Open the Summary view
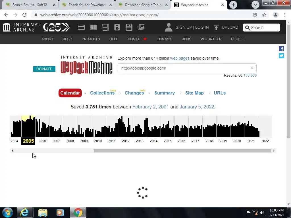The image size is (291, 218). 165,93
